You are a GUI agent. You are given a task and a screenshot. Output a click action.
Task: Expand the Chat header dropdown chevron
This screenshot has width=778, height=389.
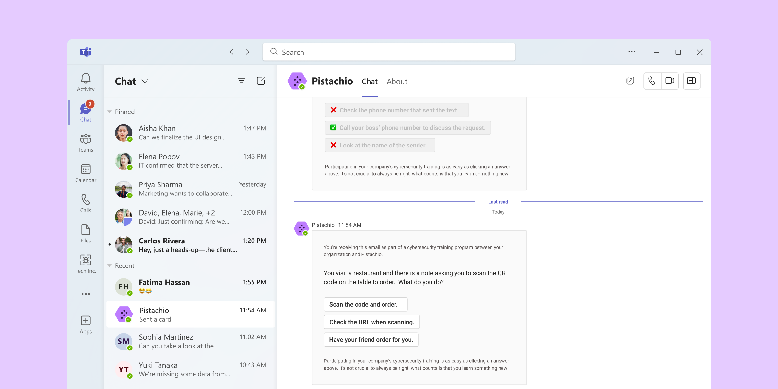[145, 81]
